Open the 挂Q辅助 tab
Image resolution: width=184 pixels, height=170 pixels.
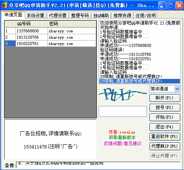[x=101, y=16]
